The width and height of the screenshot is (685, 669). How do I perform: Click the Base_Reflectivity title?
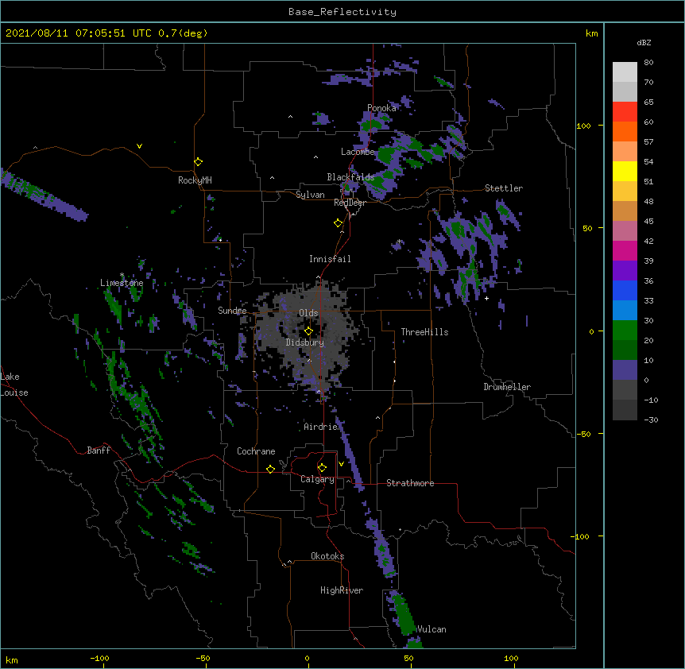[x=342, y=12]
